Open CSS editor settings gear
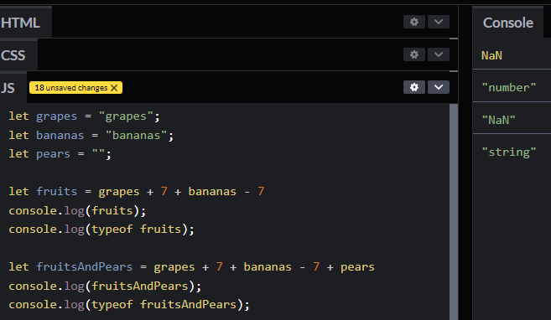Viewport: 551px width, 320px height. coord(414,54)
